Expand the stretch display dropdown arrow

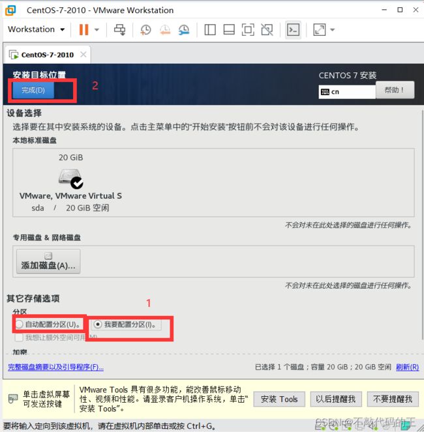point(333,29)
